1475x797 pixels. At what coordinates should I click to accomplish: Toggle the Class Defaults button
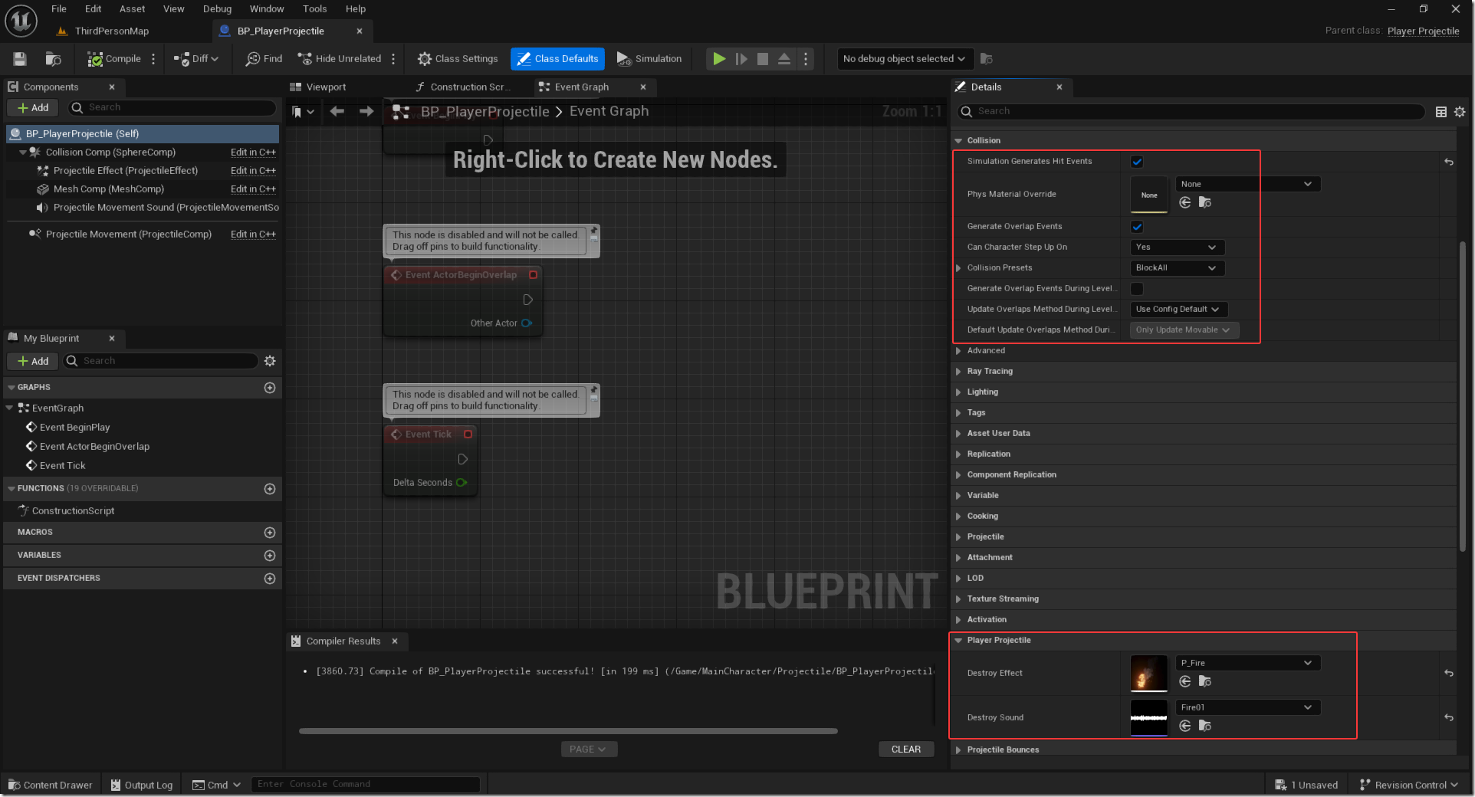coord(557,59)
